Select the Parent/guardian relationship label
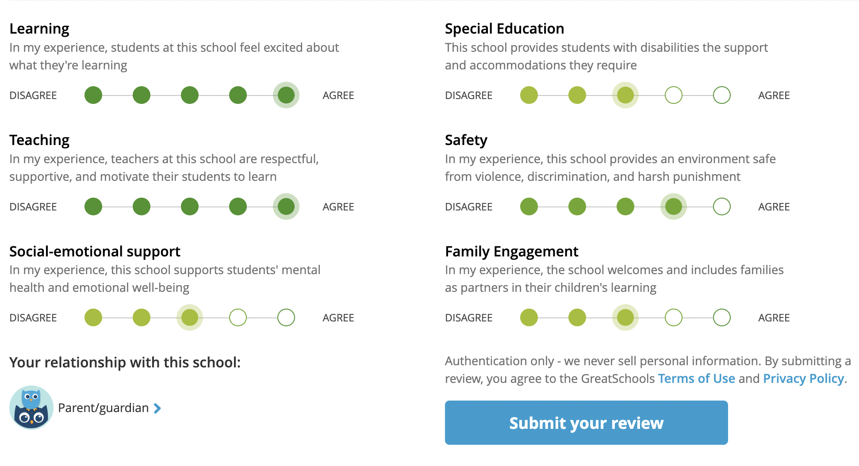 click(x=103, y=408)
